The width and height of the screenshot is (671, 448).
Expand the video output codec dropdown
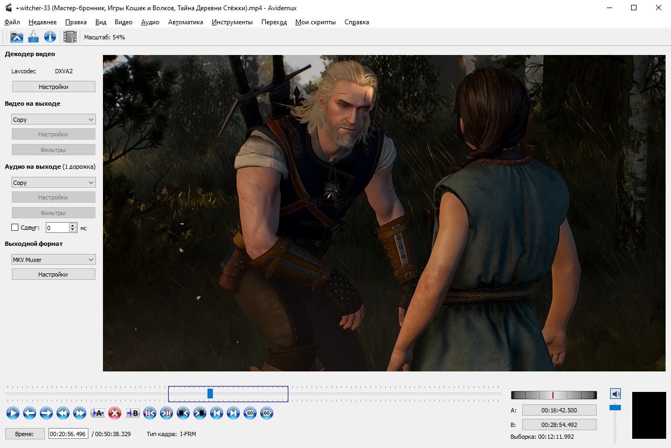(53, 120)
